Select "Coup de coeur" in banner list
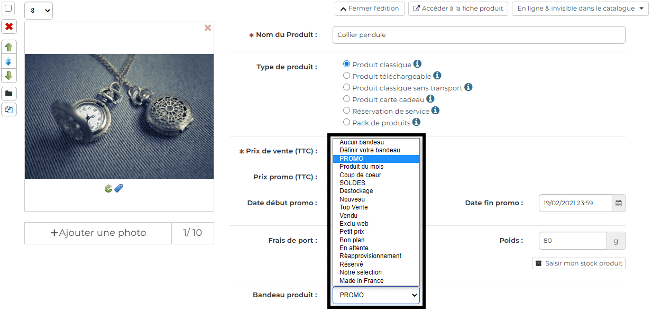Screen dimensions: 652x311 pyautogui.click(x=360, y=175)
